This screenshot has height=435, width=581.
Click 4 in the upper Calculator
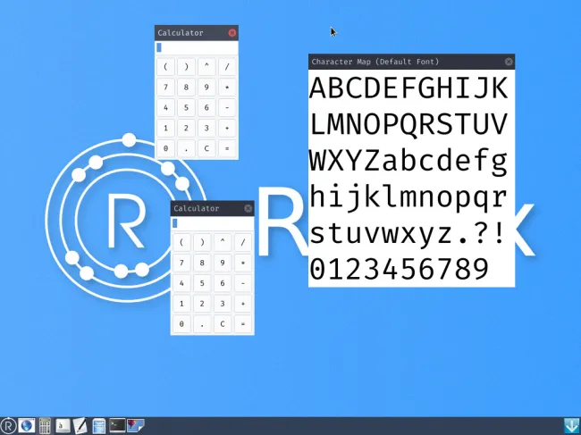[x=165, y=107]
